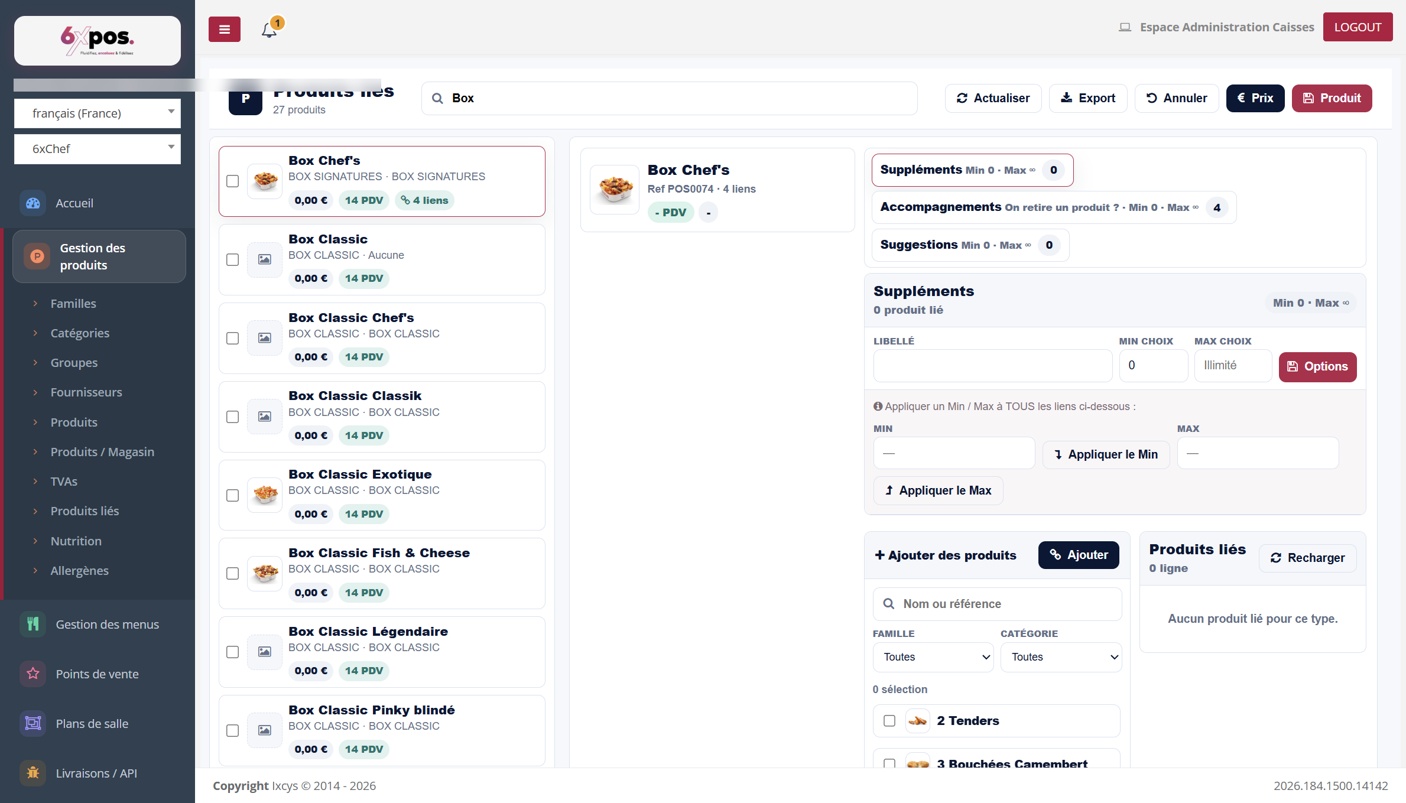The height and width of the screenshot is (803, 1406).
Task: Click the Accueil dashboard icon
Action: coord(33,203)
